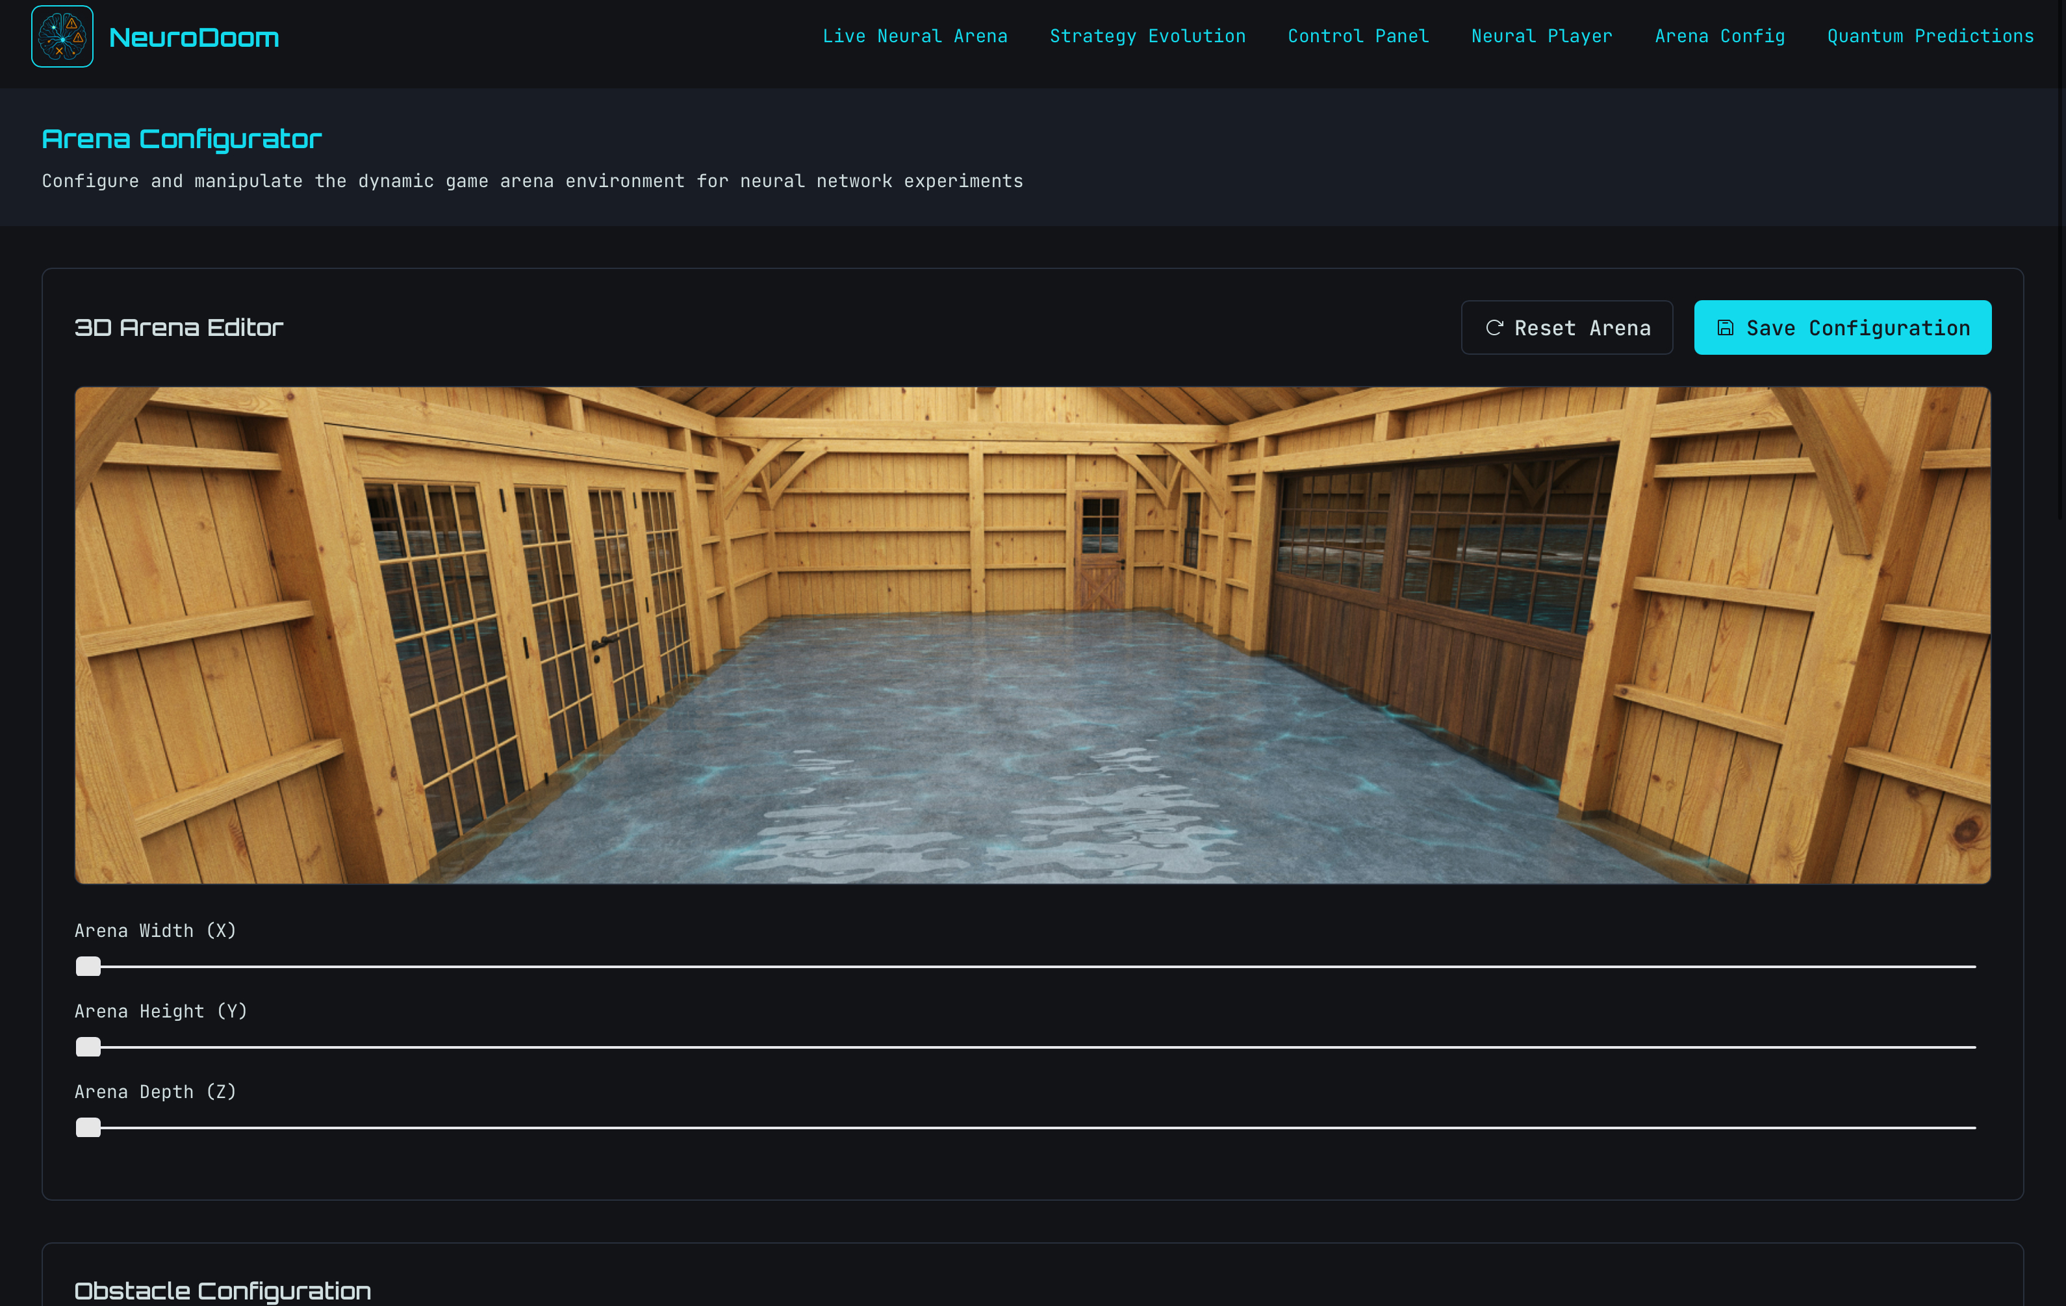Click the wooden barn 3D arena preview

(1032, 635)
